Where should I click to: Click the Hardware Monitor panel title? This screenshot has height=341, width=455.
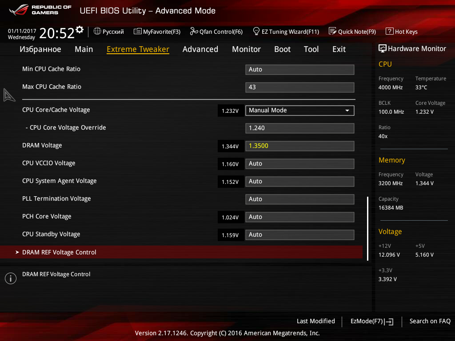417,48
